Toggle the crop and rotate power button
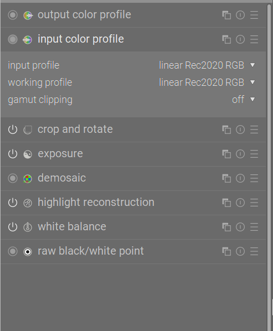273x331 pixels. (13, 130)
